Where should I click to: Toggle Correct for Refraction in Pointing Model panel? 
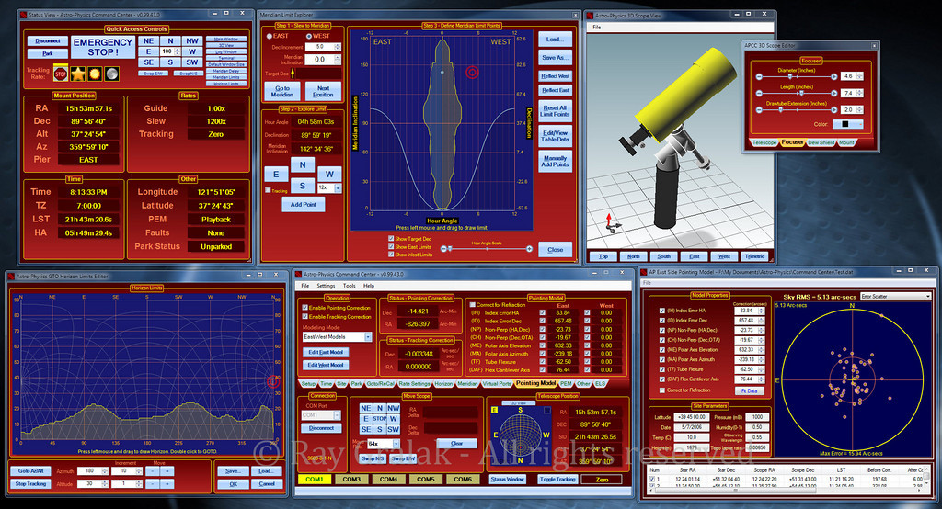point(472,305)
